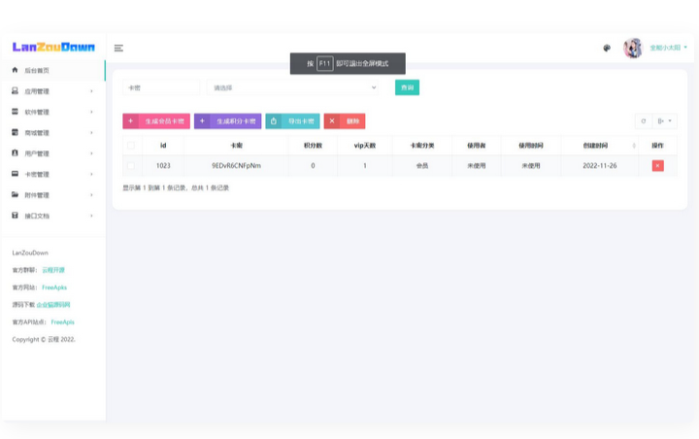The image size is (699, 439).
Task: Click the 卡密分类 column header
Action: (x=422, y=145)
